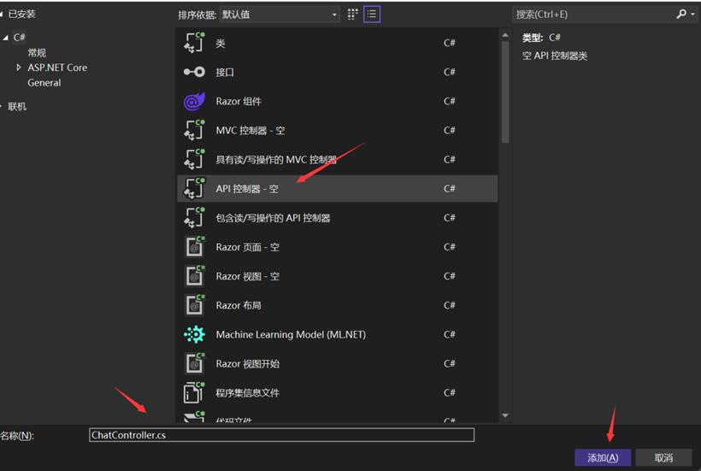The image size is (701, 471).
Task: Click the 程序集信息文件 icon
Action: [x=194, y=393]
